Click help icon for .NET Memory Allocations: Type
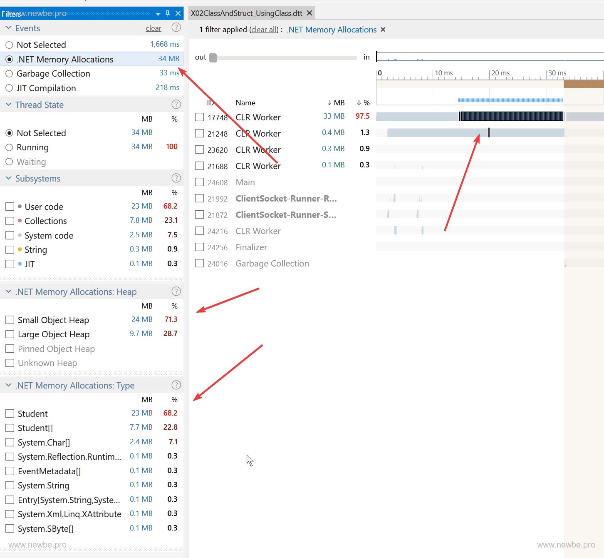 (176, 385)
